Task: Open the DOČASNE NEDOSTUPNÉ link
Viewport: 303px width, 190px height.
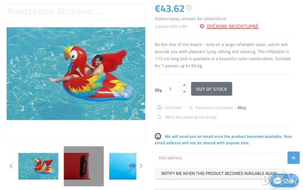Action: (232, 27)
